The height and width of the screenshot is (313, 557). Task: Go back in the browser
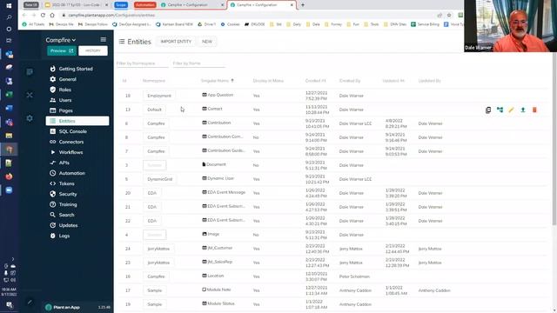point(24,16)
